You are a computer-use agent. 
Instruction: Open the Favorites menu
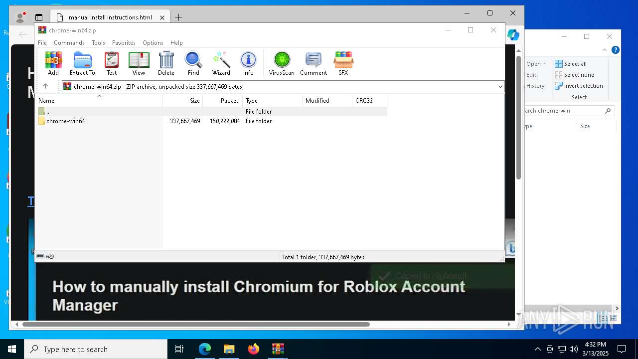coord(124,43)
